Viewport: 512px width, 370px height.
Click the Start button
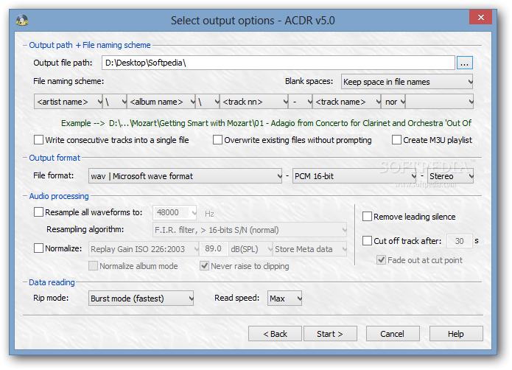tap(330, 334)
